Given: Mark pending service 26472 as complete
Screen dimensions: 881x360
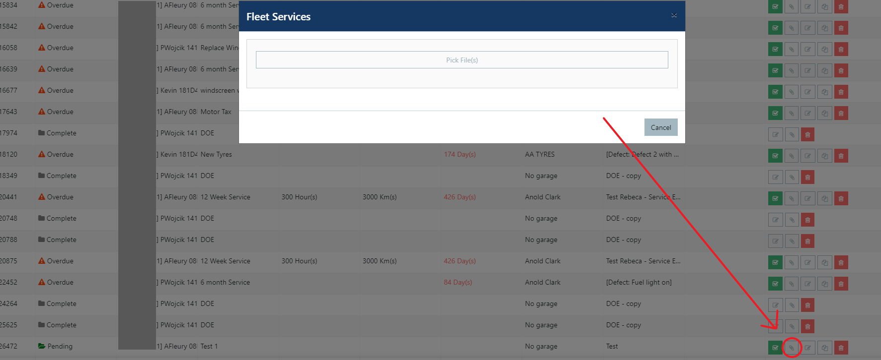Looking at the screenshot, I should pos(775,348).
